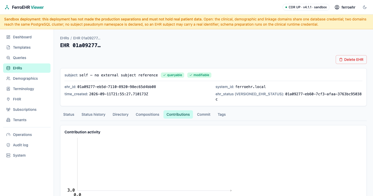Click the EHRs database icon
The height and width of the screenshot is (196, 373).
(8, 68)
